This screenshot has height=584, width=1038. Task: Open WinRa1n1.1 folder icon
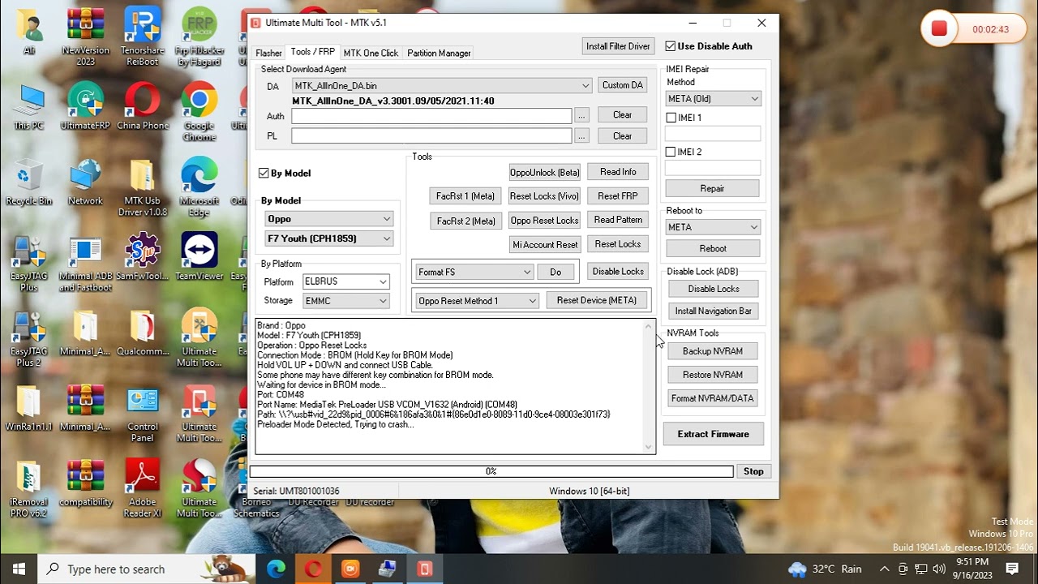point(29,408)
